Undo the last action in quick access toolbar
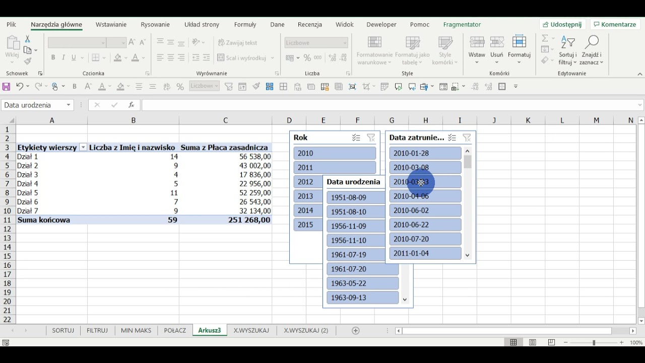The height and width of the screenshot is (363, 645). (x=20, y=87)
